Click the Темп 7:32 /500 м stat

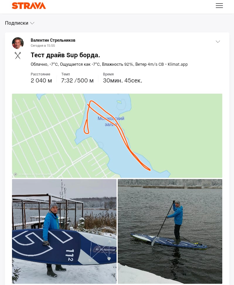coord(77,78)
